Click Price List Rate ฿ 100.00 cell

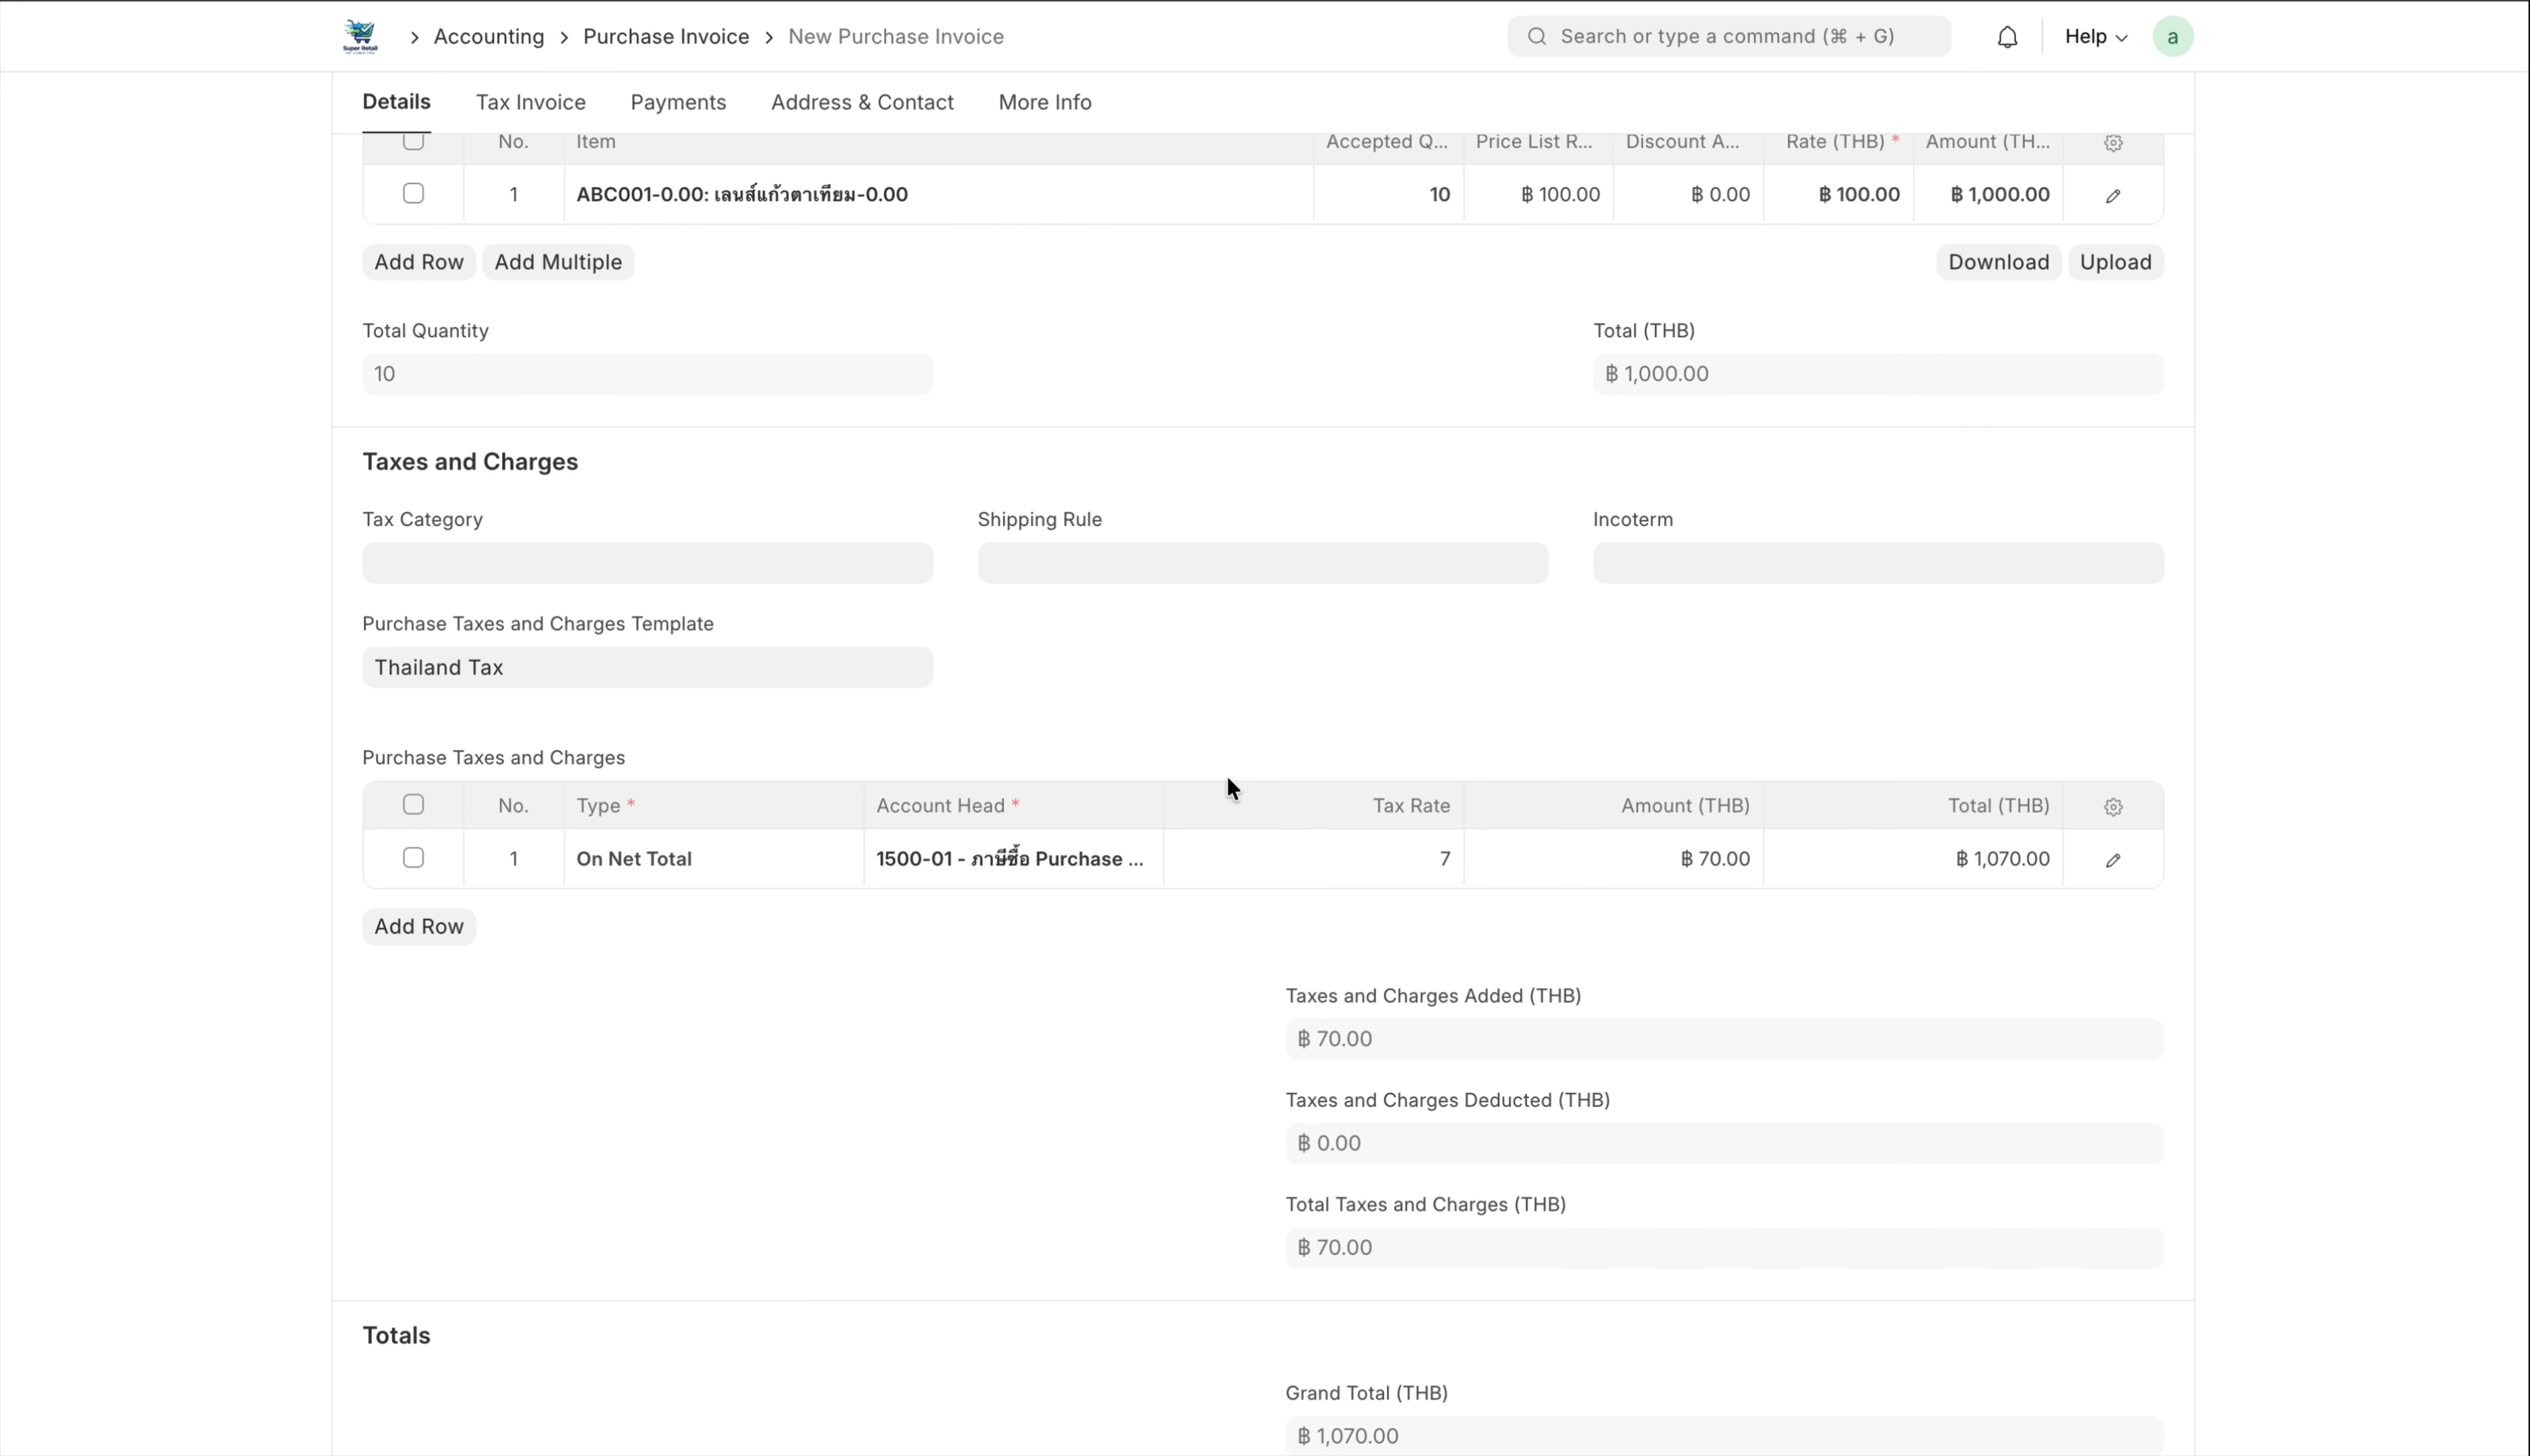point(1539,194)
